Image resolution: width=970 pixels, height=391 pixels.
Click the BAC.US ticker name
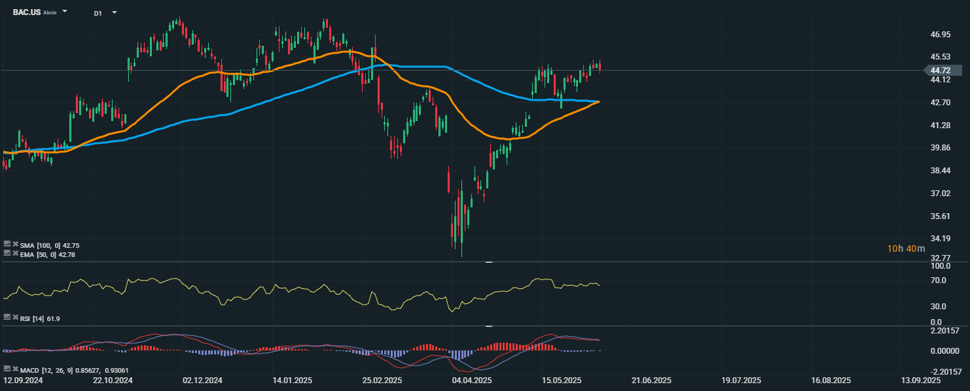click(27, 12)
